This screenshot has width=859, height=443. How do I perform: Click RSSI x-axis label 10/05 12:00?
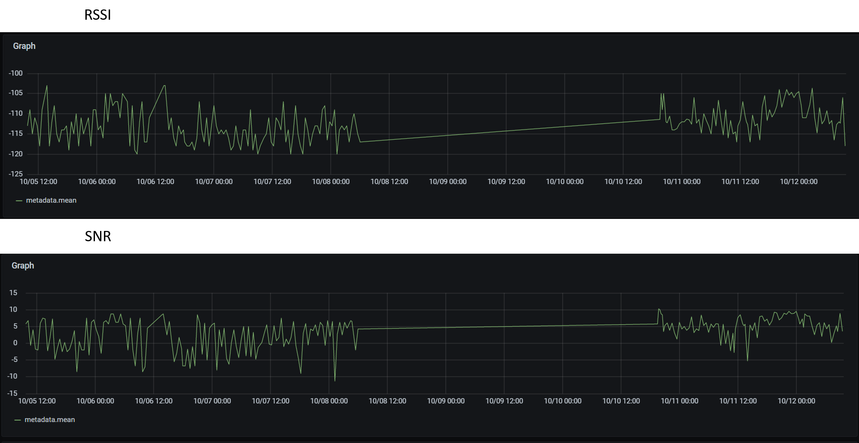point(38,182)
